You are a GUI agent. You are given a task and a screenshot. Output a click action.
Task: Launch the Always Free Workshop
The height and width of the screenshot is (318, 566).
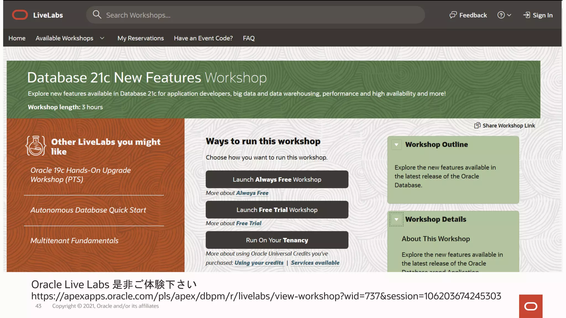coord(277,179)
